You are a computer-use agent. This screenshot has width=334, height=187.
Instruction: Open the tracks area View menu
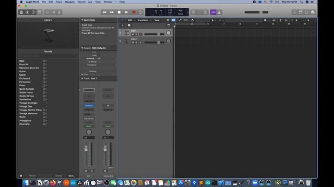click(x=158, y=20)
